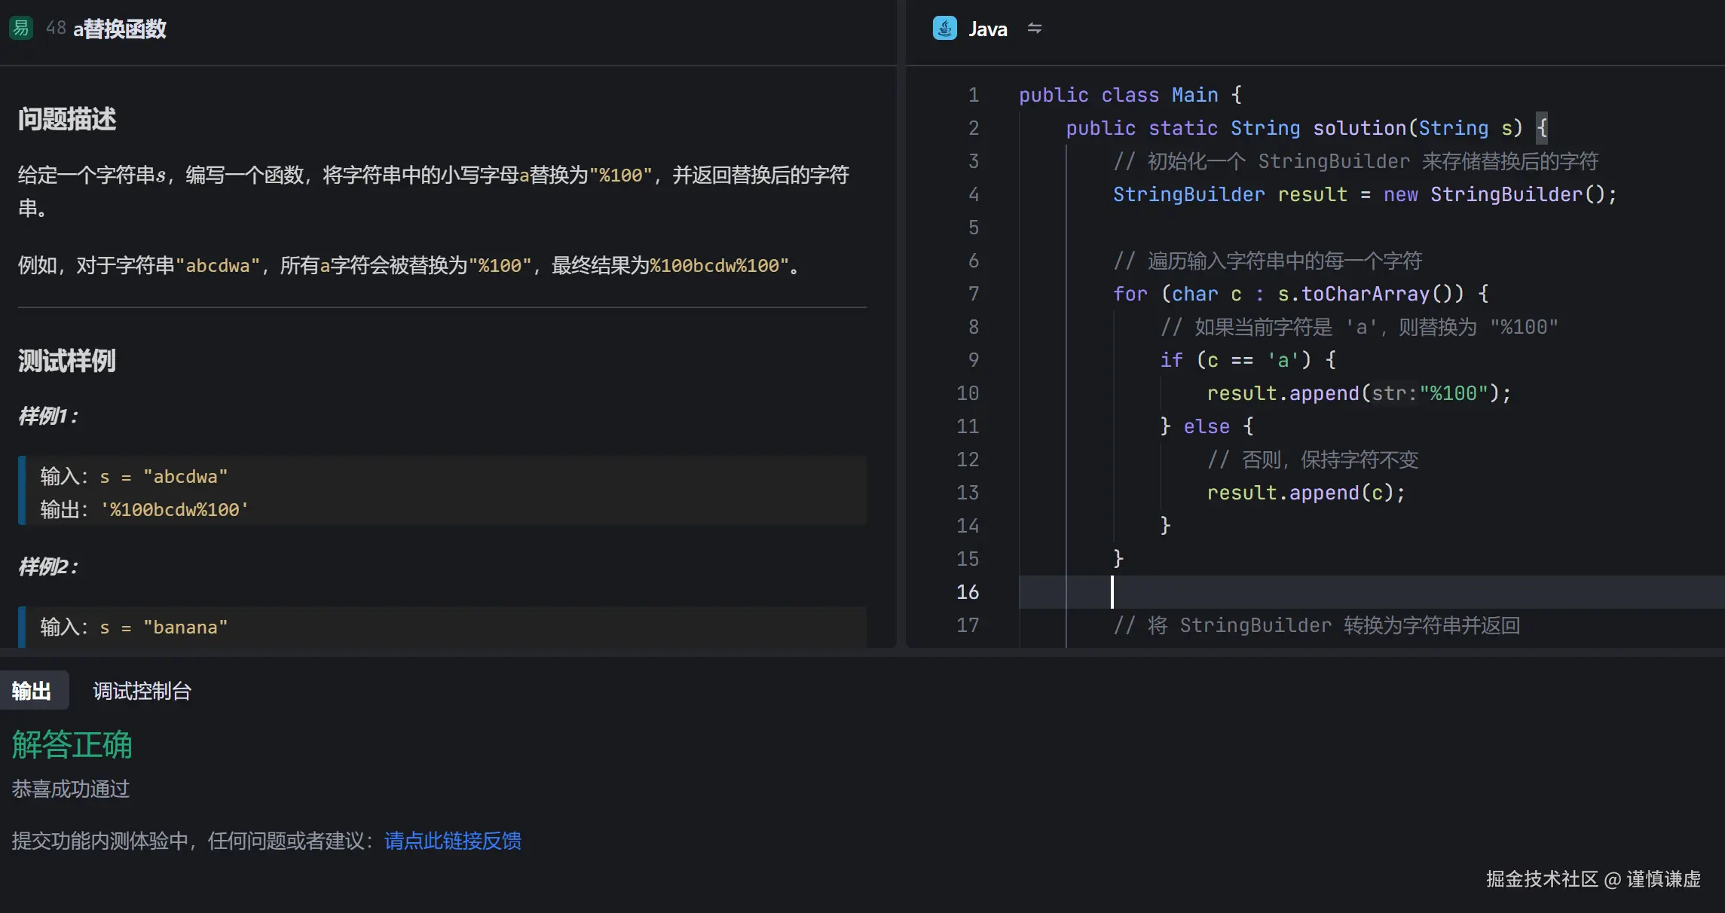Click the 样例1 input code block
The image size is (1725, 913).
tap(445, 491)
